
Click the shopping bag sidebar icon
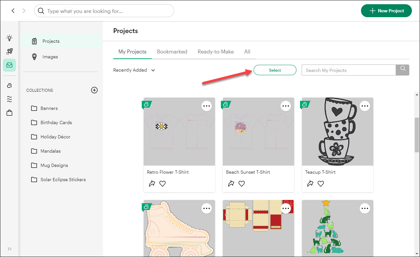9,113
